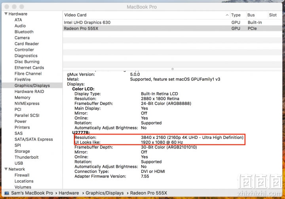Open Storage information
This screenshot has height=199, width=285.
22,152
